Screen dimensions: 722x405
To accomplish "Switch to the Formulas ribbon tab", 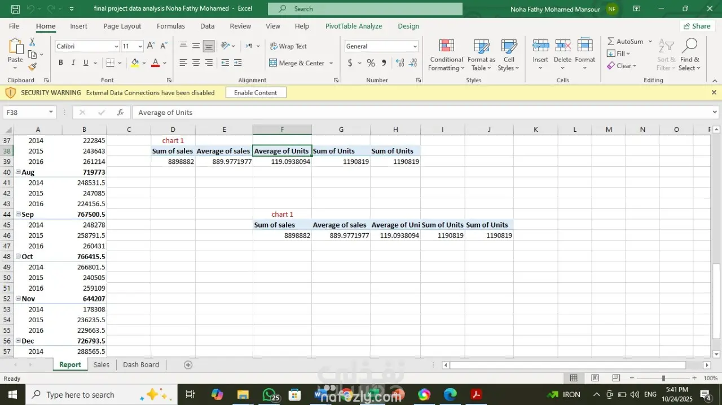I will click(x=171, y=26).
